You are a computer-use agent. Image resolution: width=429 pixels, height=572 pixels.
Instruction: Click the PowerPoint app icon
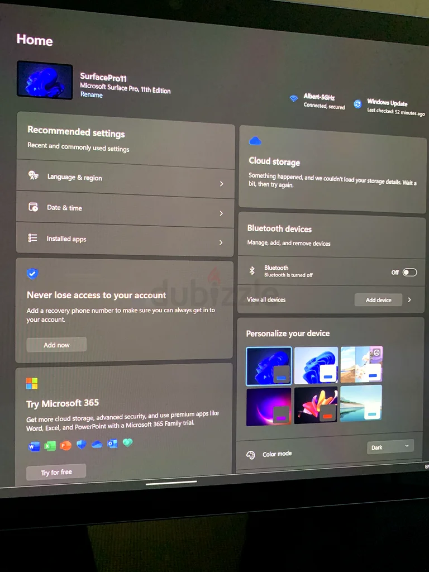(65, 445)
